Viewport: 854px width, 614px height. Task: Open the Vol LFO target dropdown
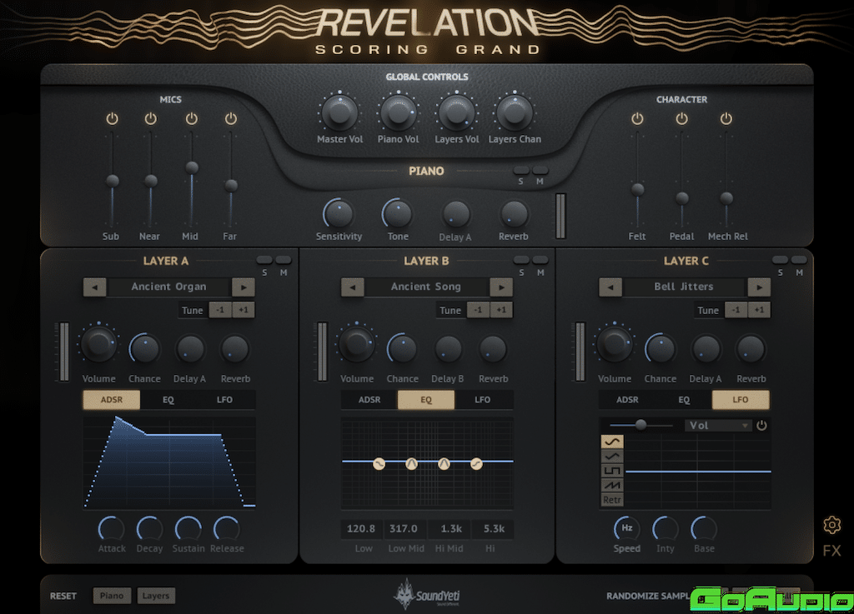pyautogui.click(x=718, y=425)
